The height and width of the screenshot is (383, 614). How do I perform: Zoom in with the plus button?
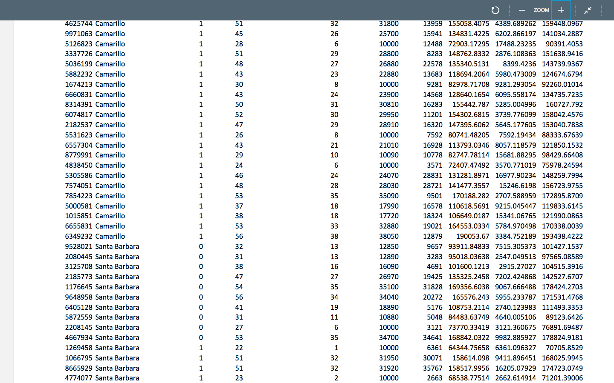[x=561, y=10]
